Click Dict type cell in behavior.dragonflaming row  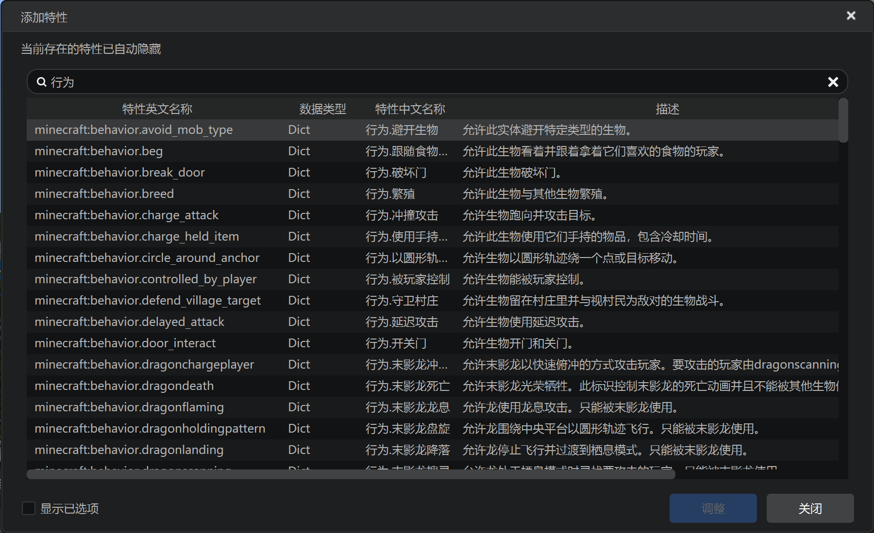[299, 407]
